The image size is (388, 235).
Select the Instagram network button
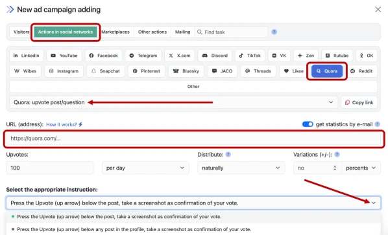64,71
